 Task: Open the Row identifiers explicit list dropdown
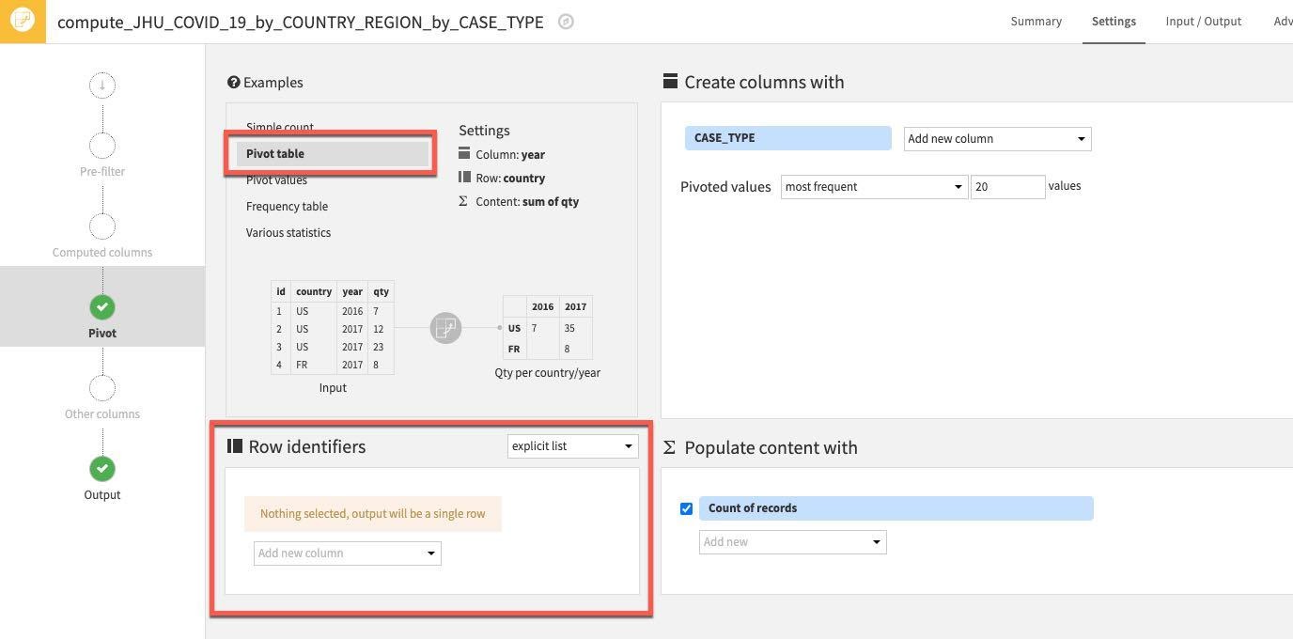572,446
